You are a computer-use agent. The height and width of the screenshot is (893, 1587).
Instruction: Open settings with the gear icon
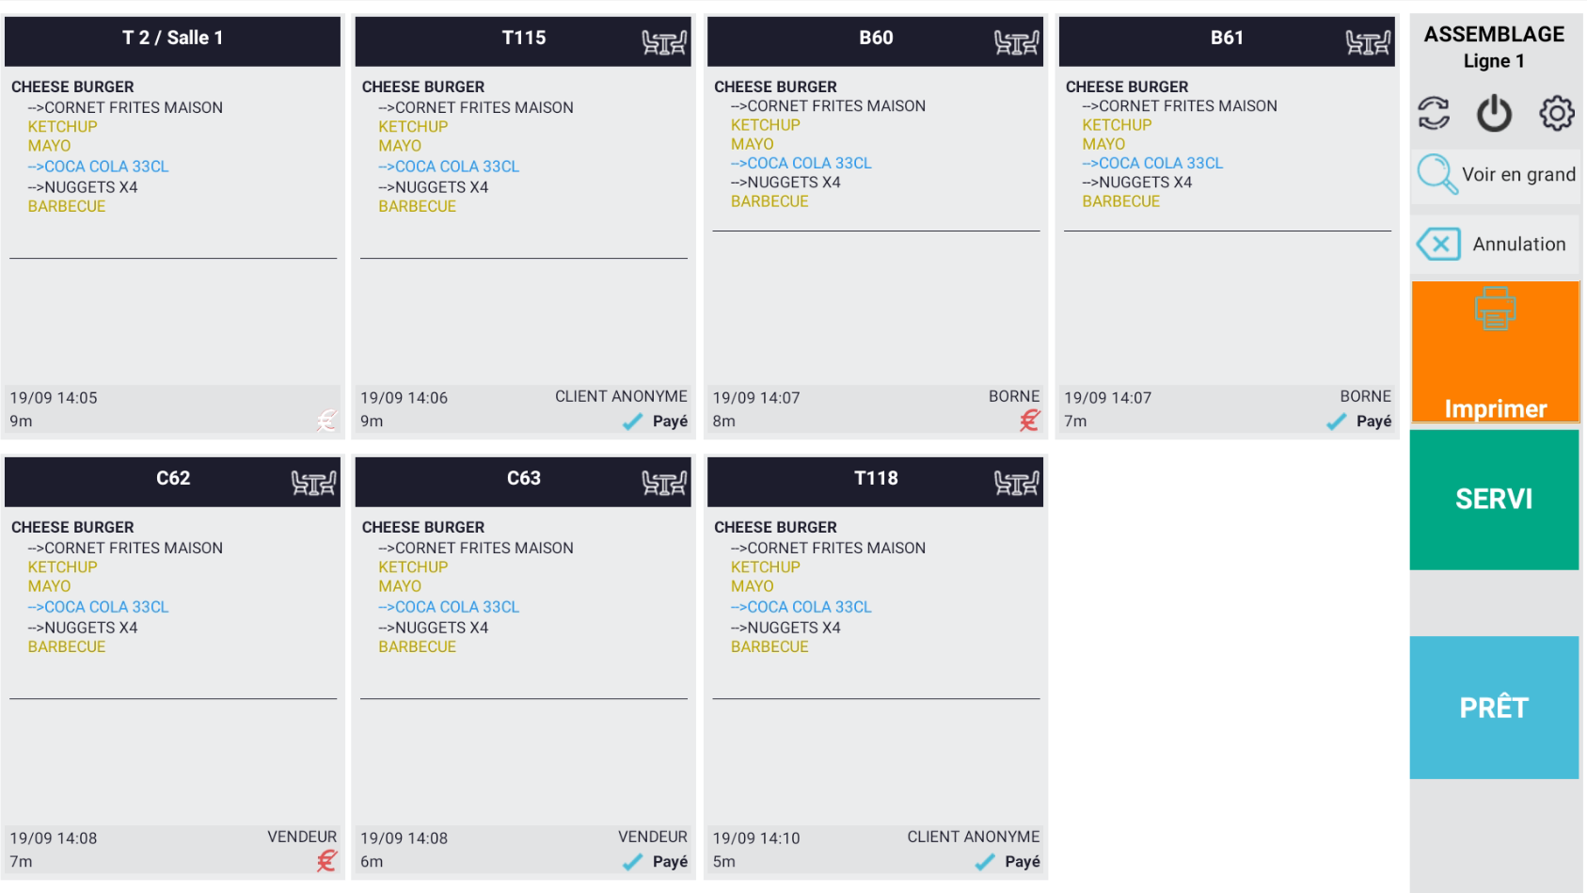tap(1556, 114)
